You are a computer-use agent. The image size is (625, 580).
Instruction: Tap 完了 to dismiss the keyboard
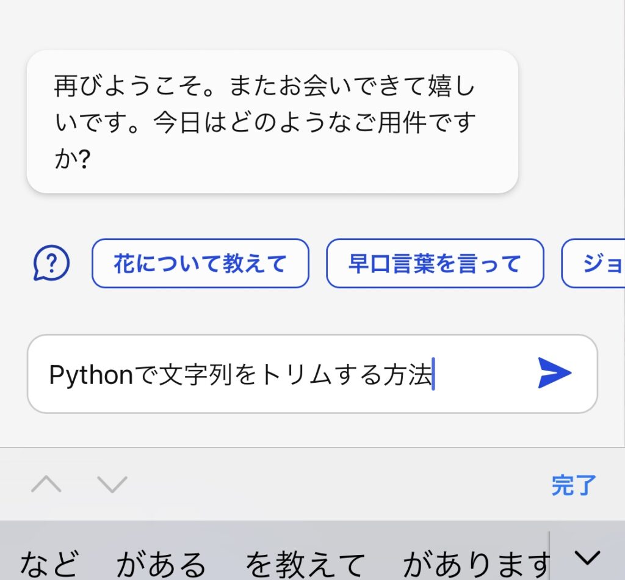click(574, 485)
